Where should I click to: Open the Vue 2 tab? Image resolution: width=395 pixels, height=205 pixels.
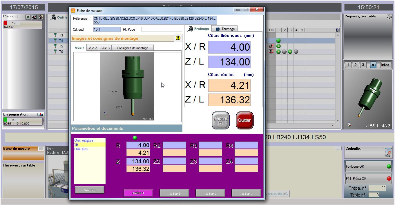pos(93,48)
